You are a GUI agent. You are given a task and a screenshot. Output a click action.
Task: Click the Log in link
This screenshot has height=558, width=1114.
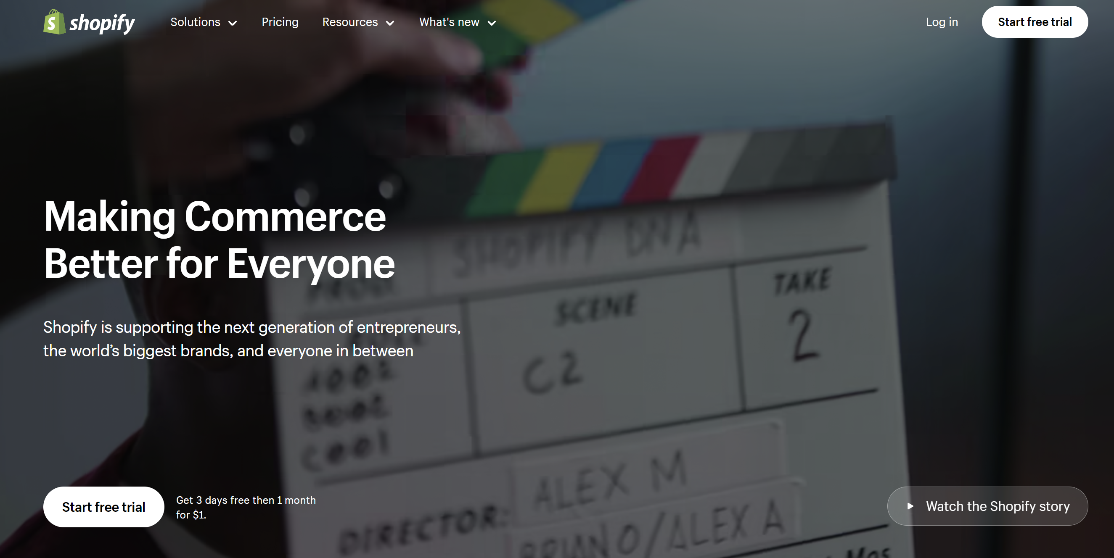click(942, 22)
